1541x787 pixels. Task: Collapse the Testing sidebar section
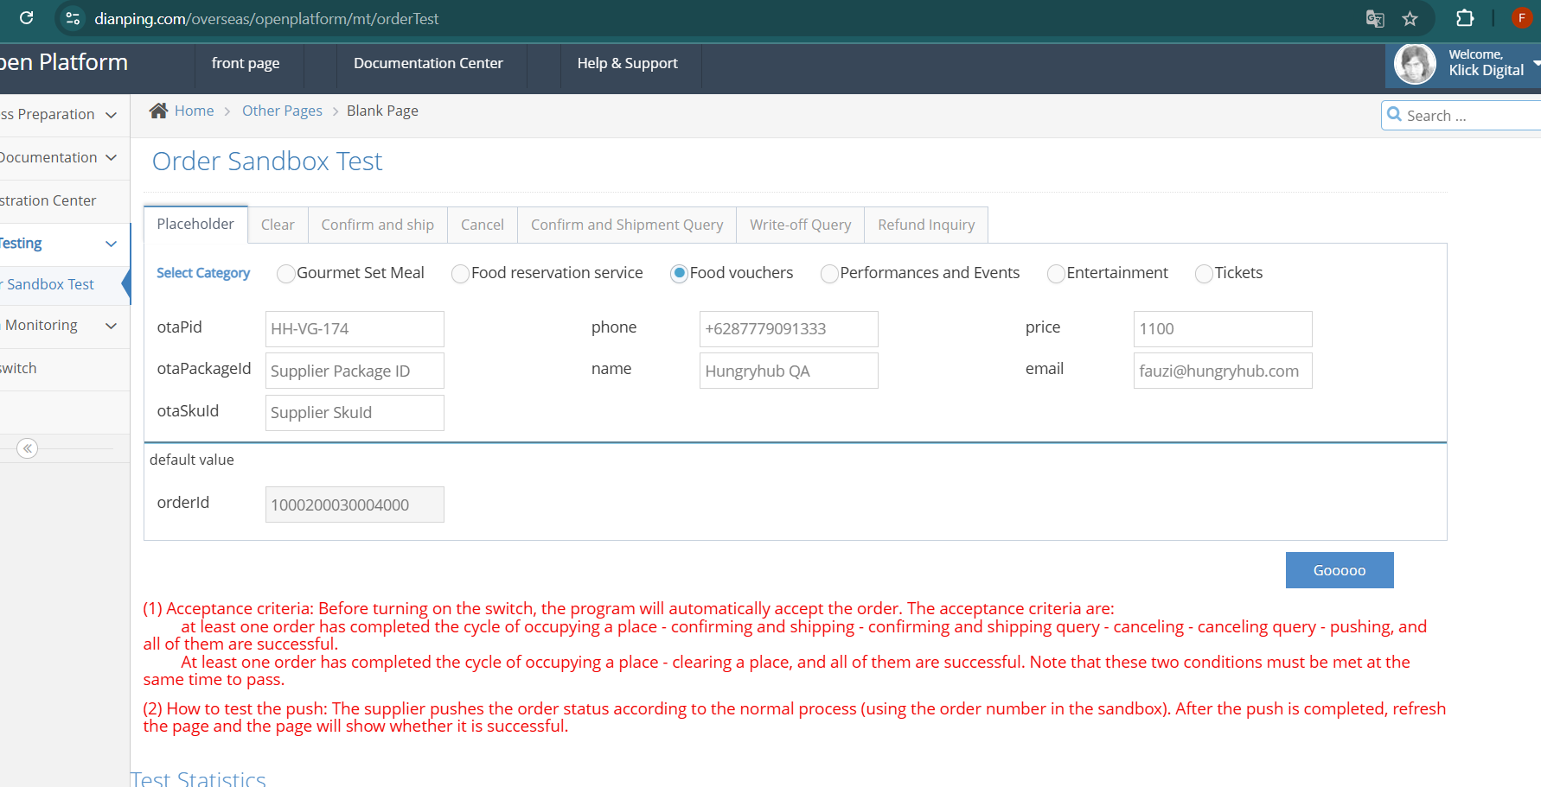click(x=111, y=244)
